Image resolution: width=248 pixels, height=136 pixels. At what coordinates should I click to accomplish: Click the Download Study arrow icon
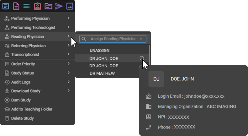click(7, 91)
